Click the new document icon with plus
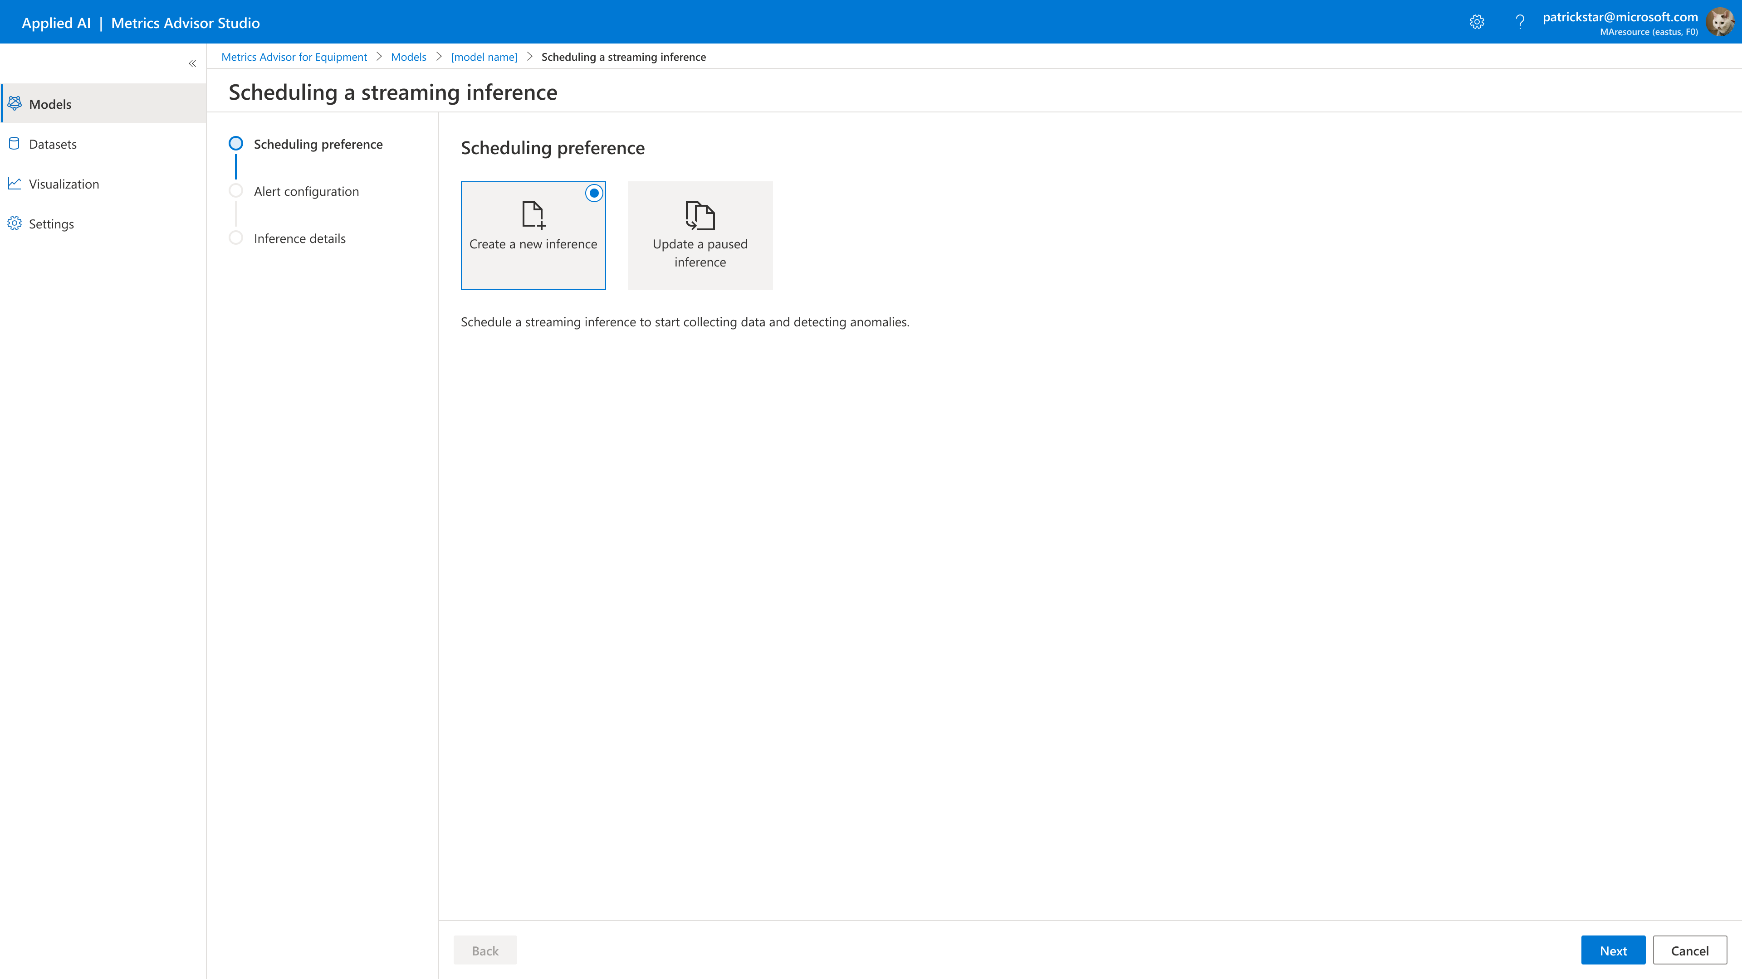This screenshot has height=979, width=1742. click(533, 215)
